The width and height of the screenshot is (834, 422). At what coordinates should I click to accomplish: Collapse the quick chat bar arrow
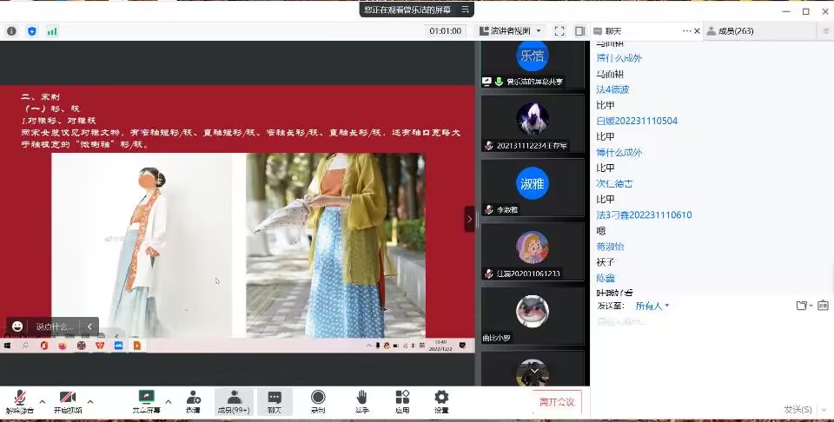click(x=89, y=326)
